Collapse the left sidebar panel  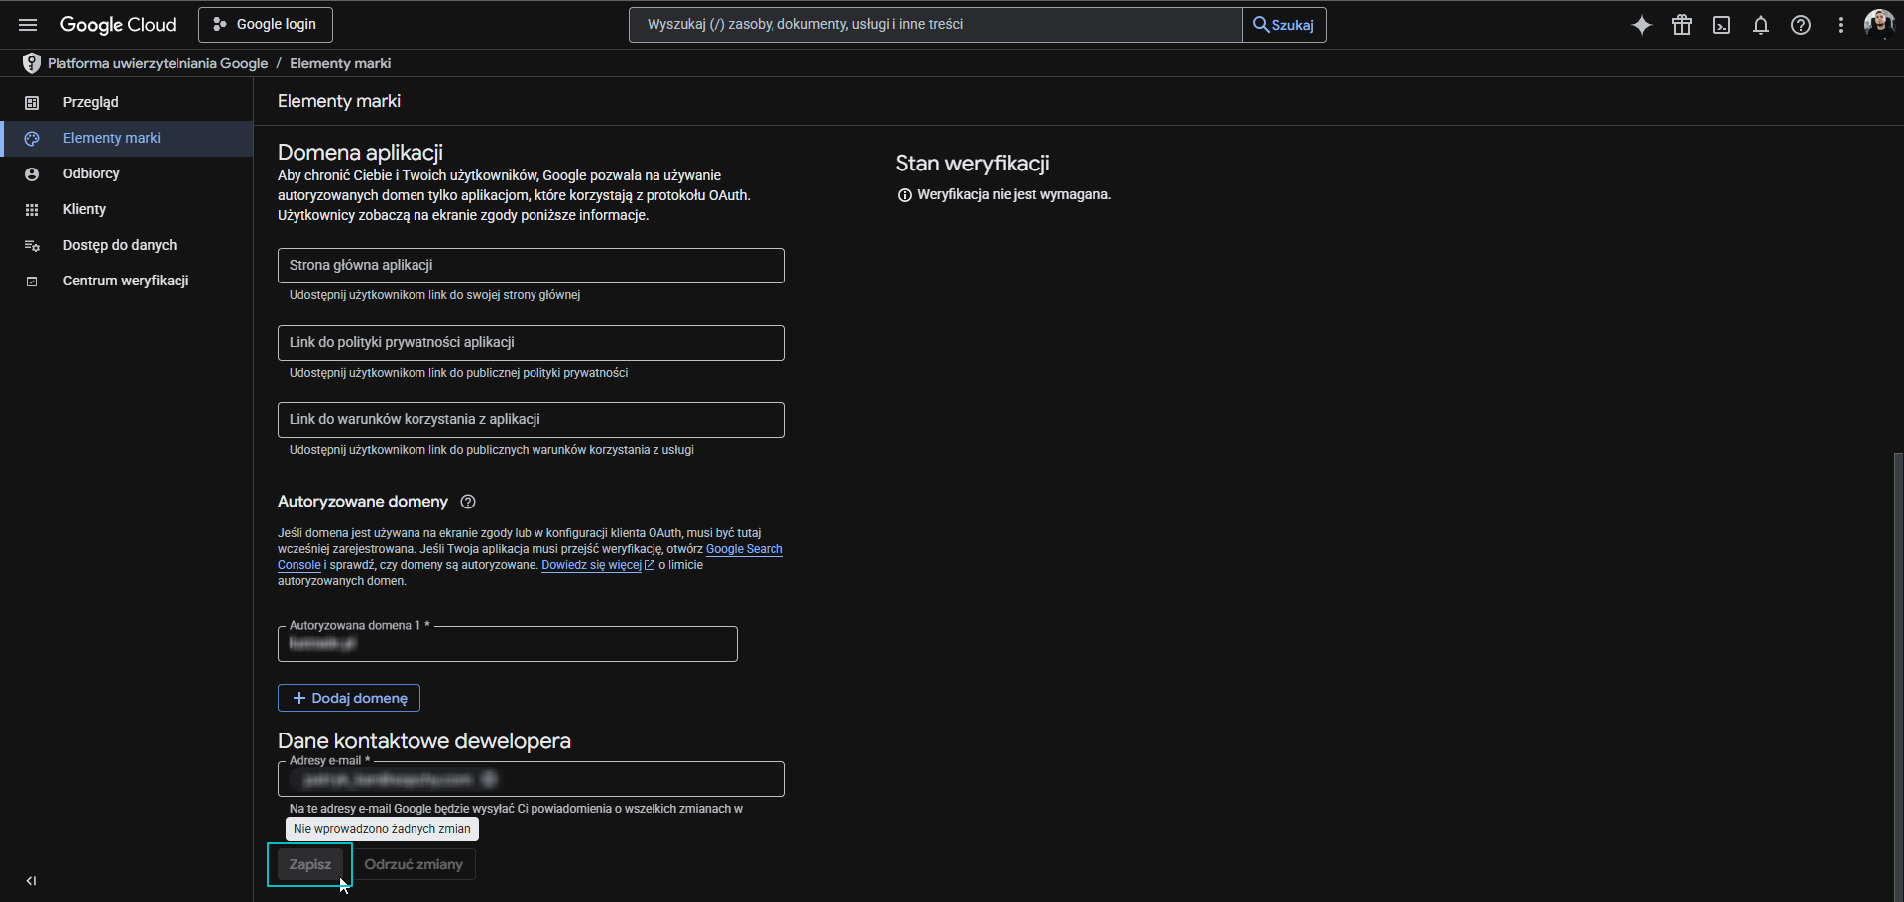pos(31,881)
